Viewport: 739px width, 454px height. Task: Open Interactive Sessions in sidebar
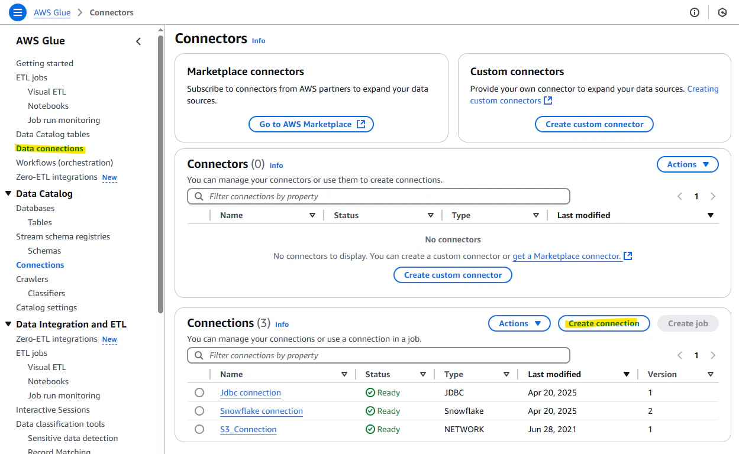(53, 410)
